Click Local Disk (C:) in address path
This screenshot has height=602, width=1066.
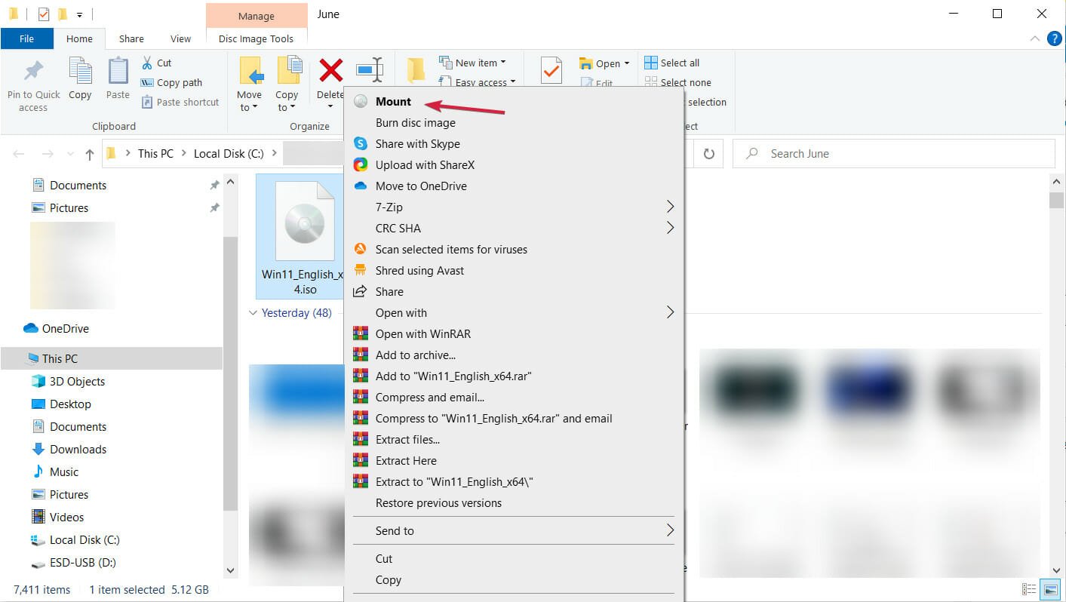tap(229, 153)
